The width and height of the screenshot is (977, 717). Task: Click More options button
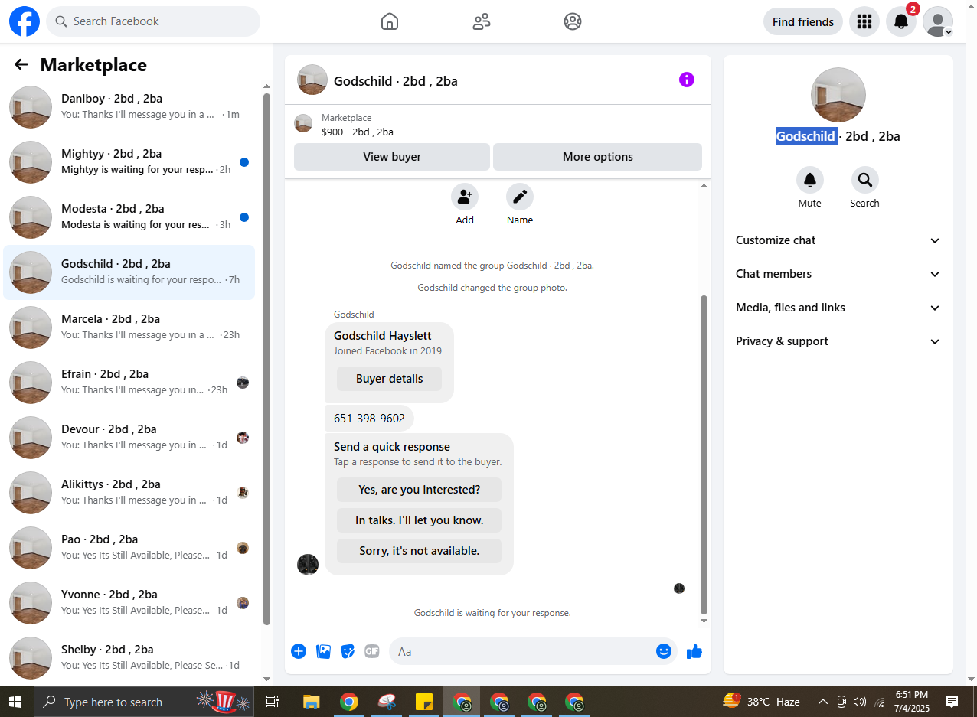tap(598, 157)
